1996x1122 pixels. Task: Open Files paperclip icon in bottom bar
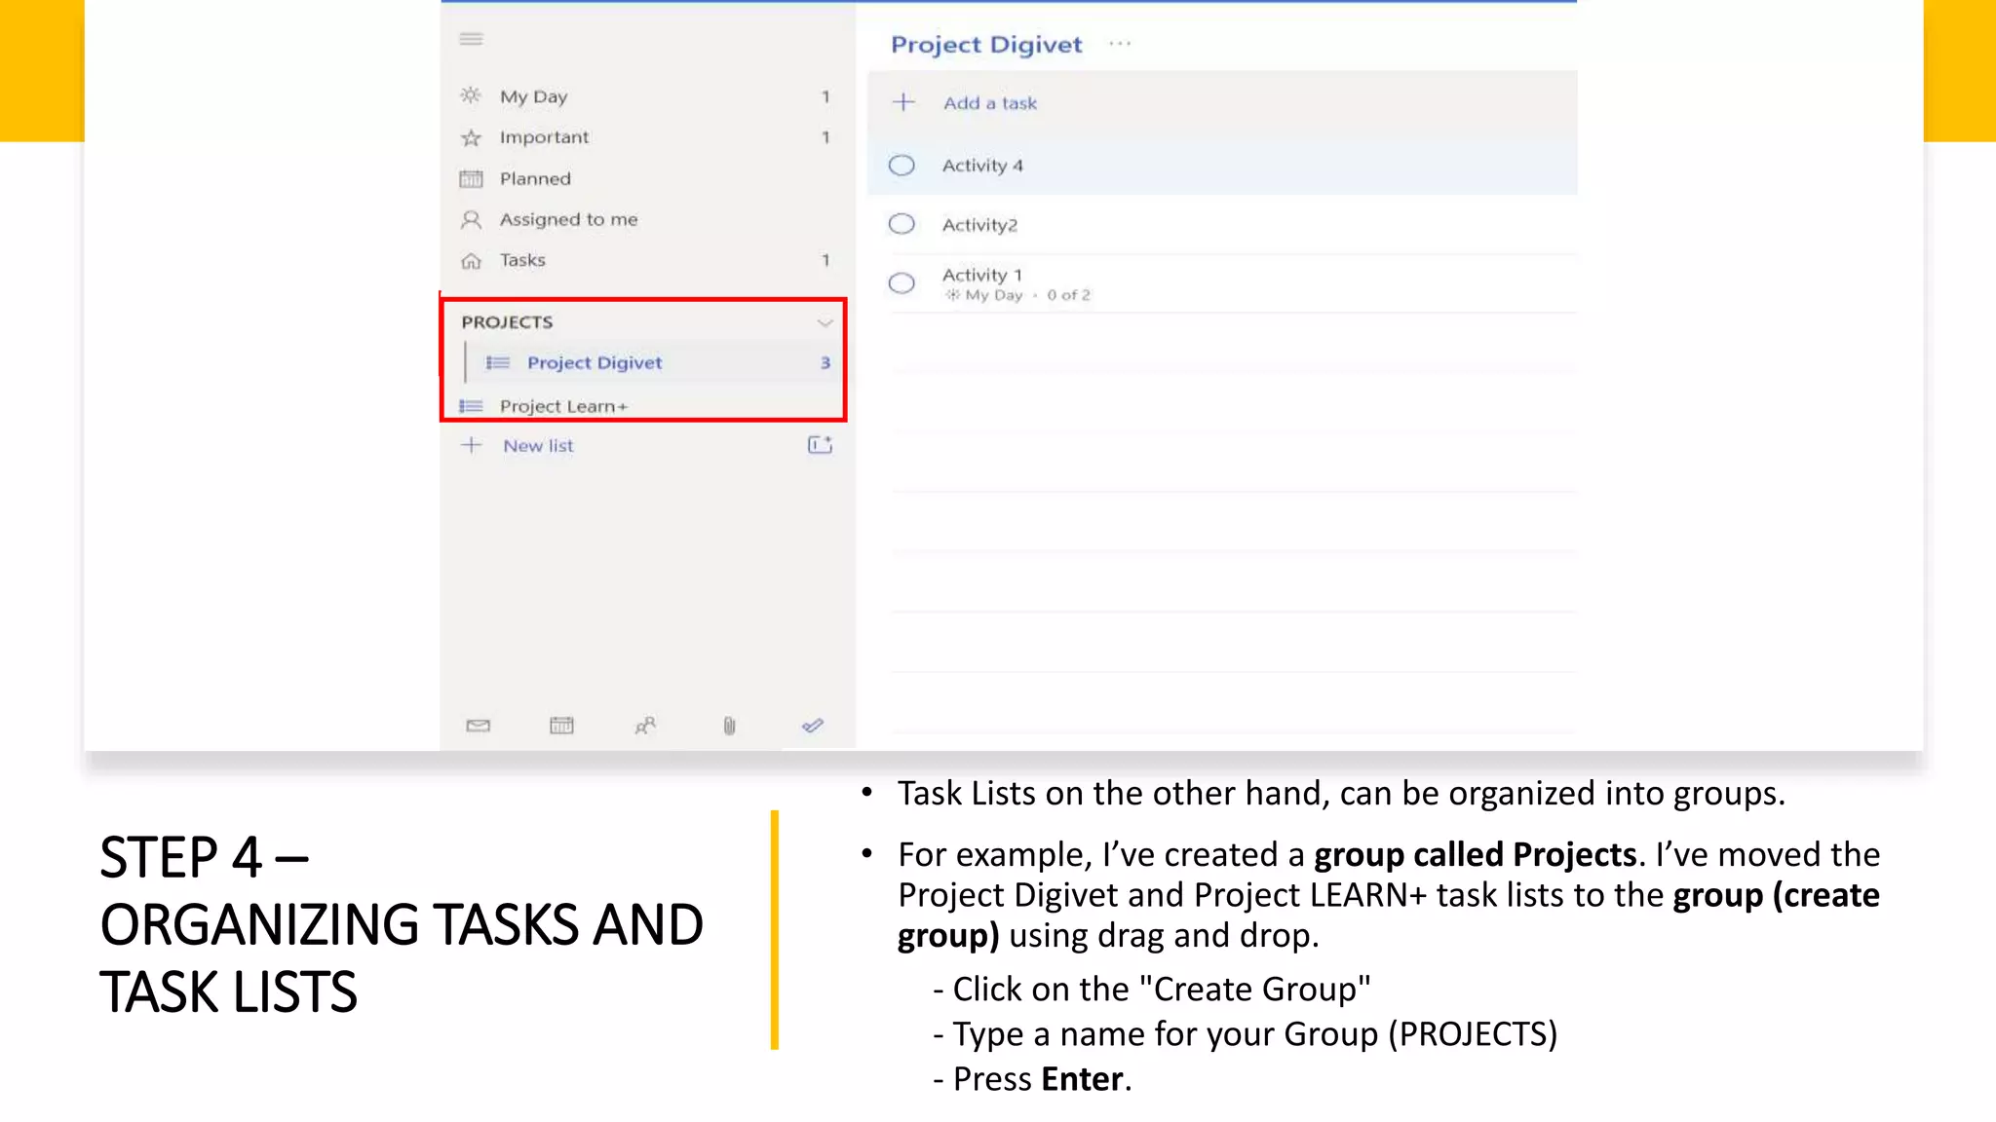(729, 726)
